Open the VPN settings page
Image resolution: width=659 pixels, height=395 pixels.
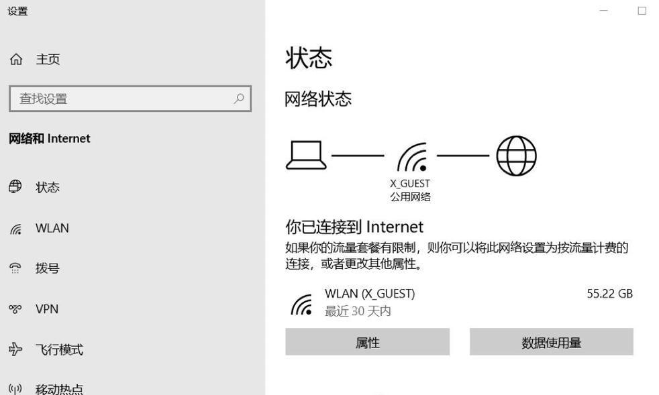click(47, 309)
